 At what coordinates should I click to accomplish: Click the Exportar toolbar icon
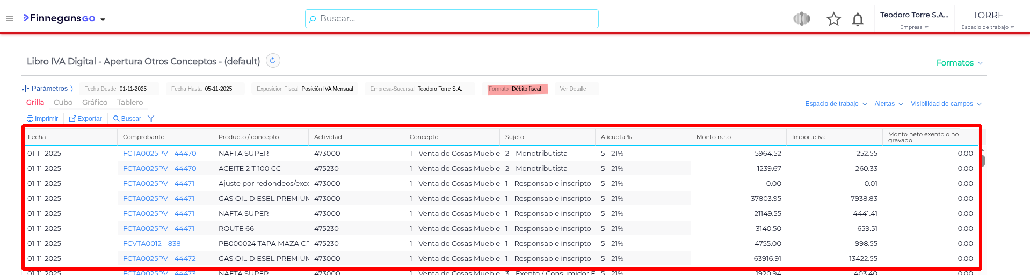pos(72,119)
